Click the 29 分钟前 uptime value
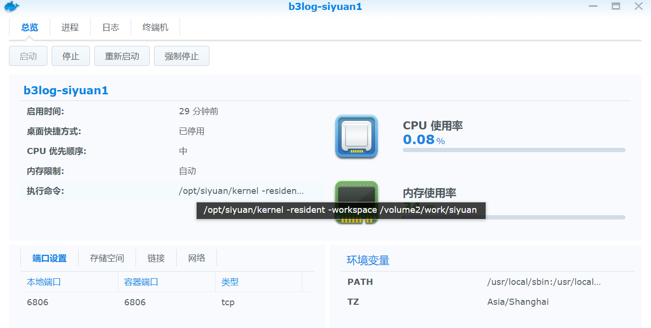The image size is (651, 328). (x=199, y=111)
